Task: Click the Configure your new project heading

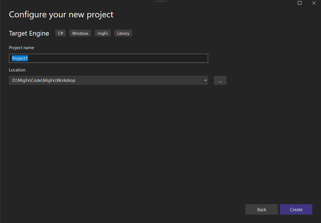Action: point(61,14)
